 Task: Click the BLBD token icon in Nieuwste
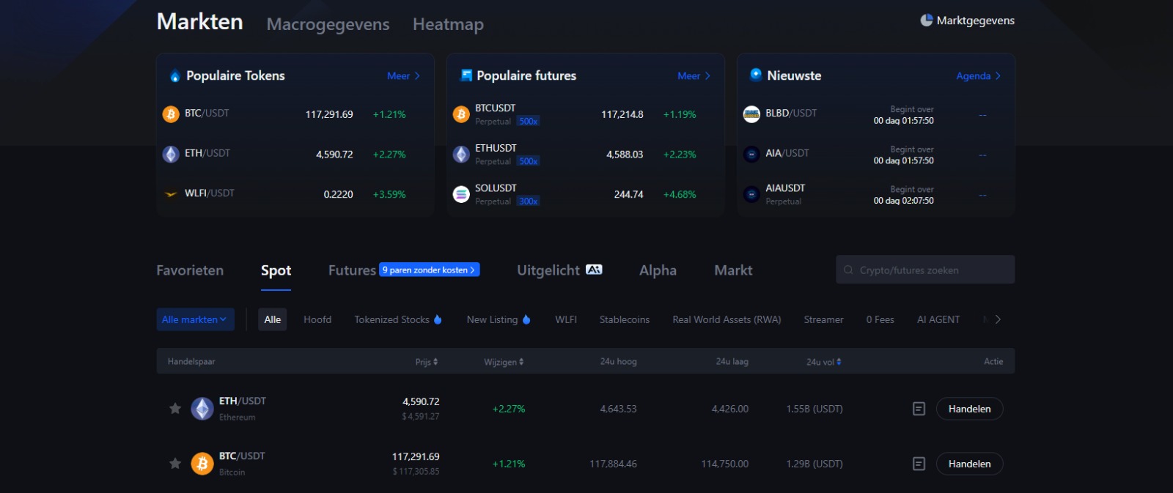point(751,114)
